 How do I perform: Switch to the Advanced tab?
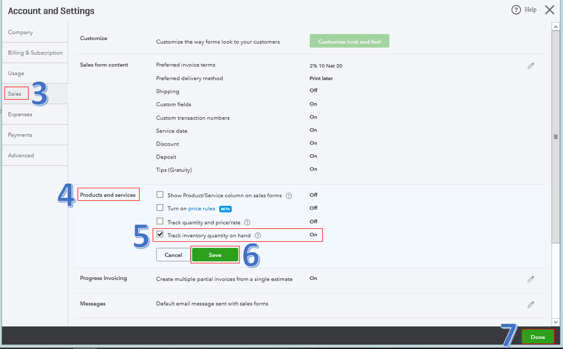21,155
